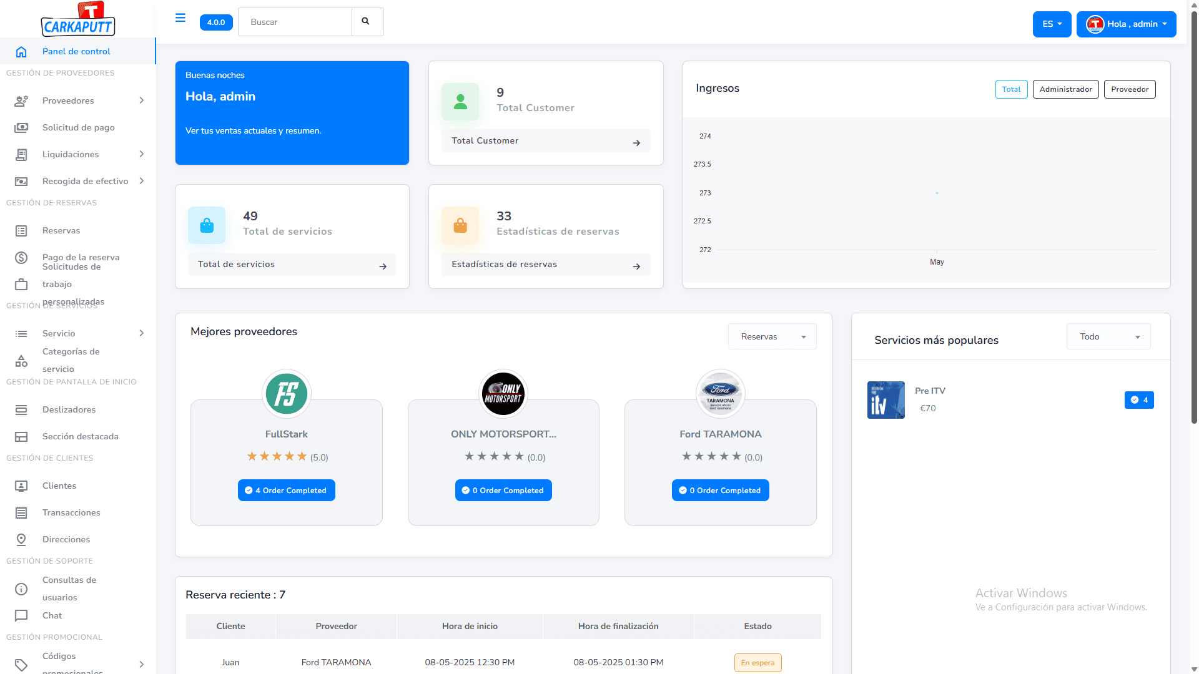Image resolution: width=1199 pixels, height=674 pixels.
Task: Expand the Recogida de efectivo chevron
Action: tap(142, 181)
